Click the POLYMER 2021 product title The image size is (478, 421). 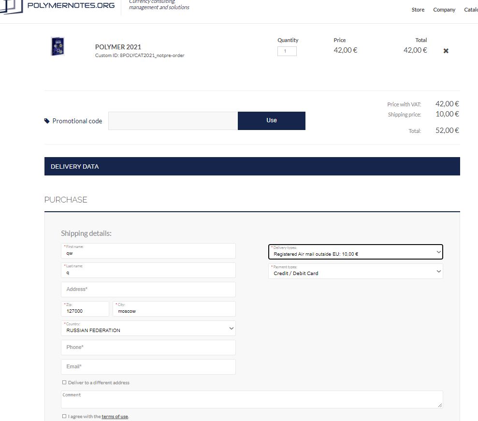click(x=118, y=47)
